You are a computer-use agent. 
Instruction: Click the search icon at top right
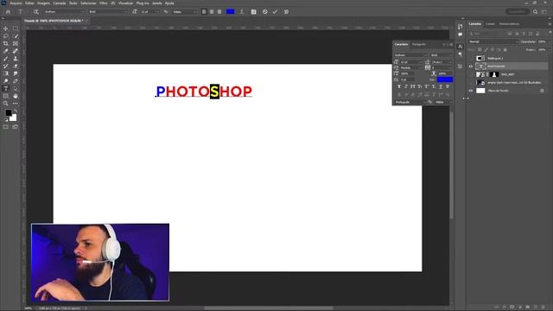coord(536,11)
